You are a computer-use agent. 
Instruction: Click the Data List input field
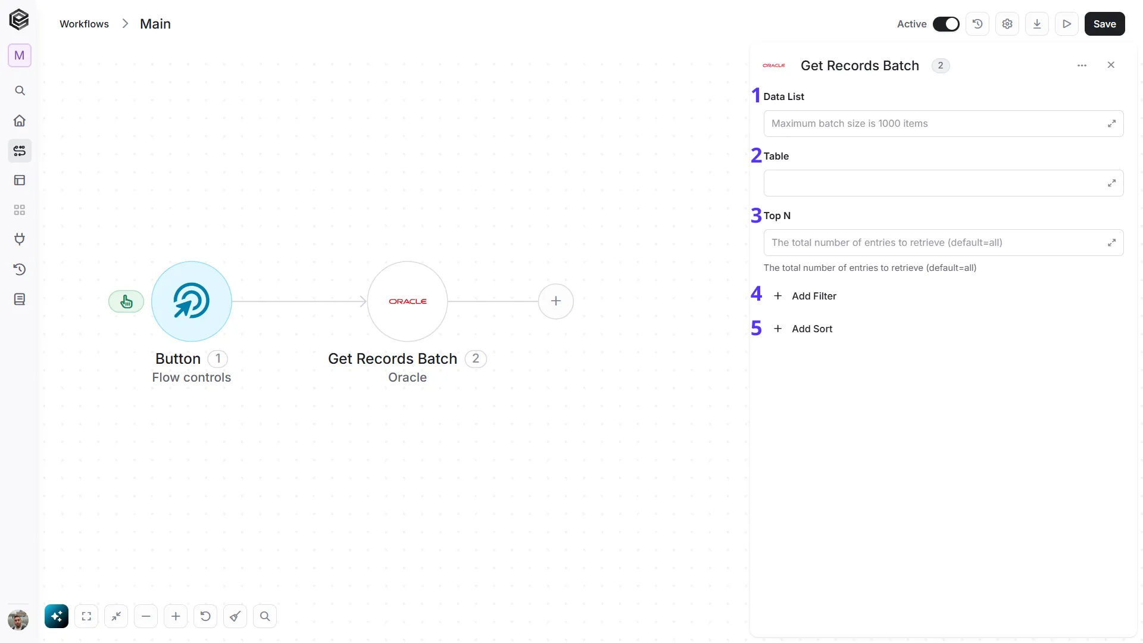944,123
